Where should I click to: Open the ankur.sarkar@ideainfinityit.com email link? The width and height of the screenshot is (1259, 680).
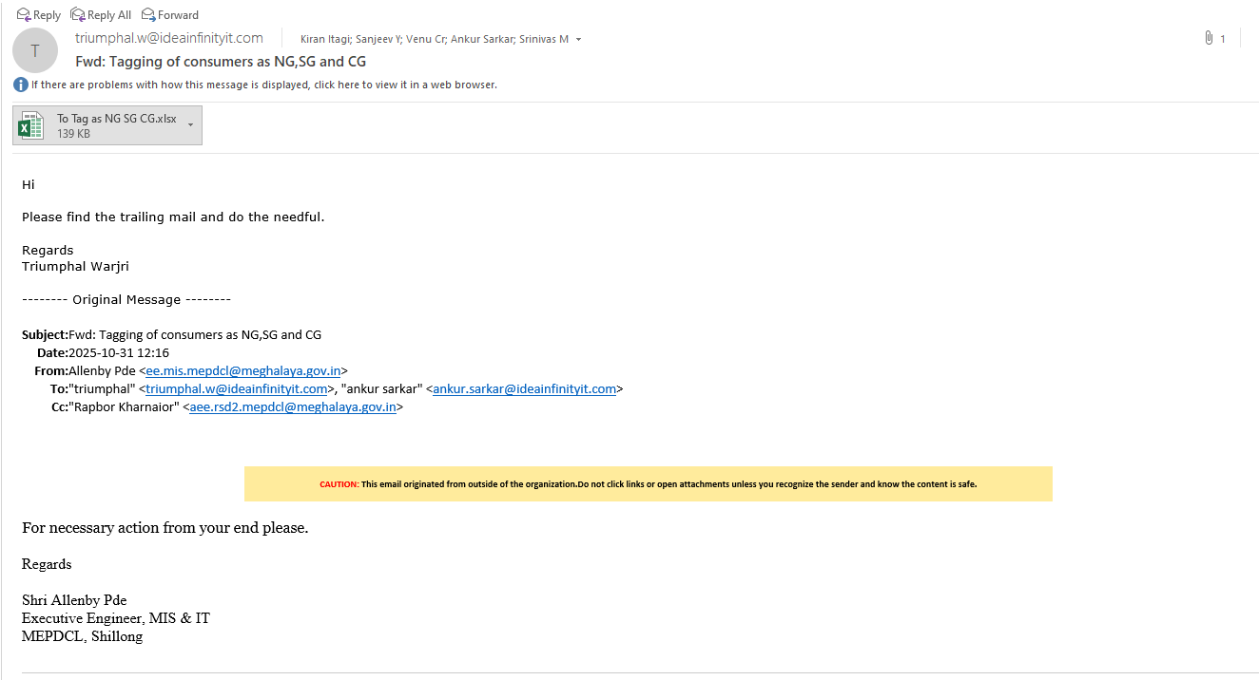pyautogui.click(x=524, y=389)
